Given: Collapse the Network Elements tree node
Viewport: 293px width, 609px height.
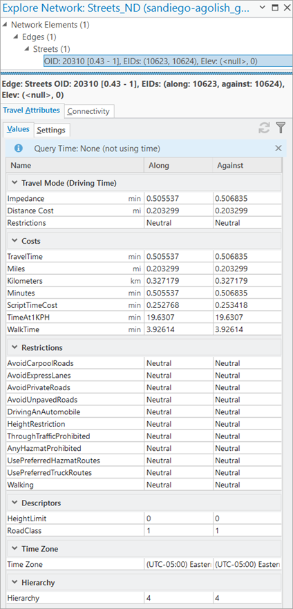Looking at the screenshot, I should coord(5,25).
